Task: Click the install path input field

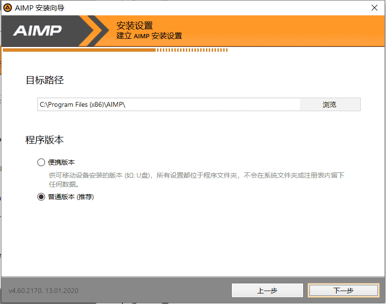Action: pyautogui.click(x=169, y=105)
